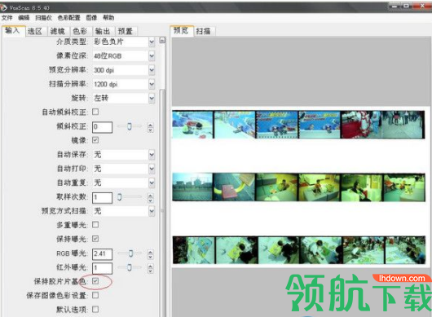Switch to the 色彩 tab
Viewport: 432px width, 317px height.
(x=80, y=31)
